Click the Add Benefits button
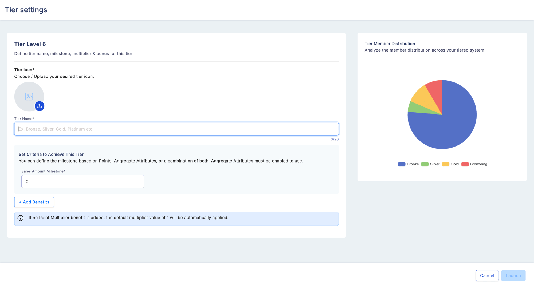Screen dimensions: 534x288 pos(34,202)
